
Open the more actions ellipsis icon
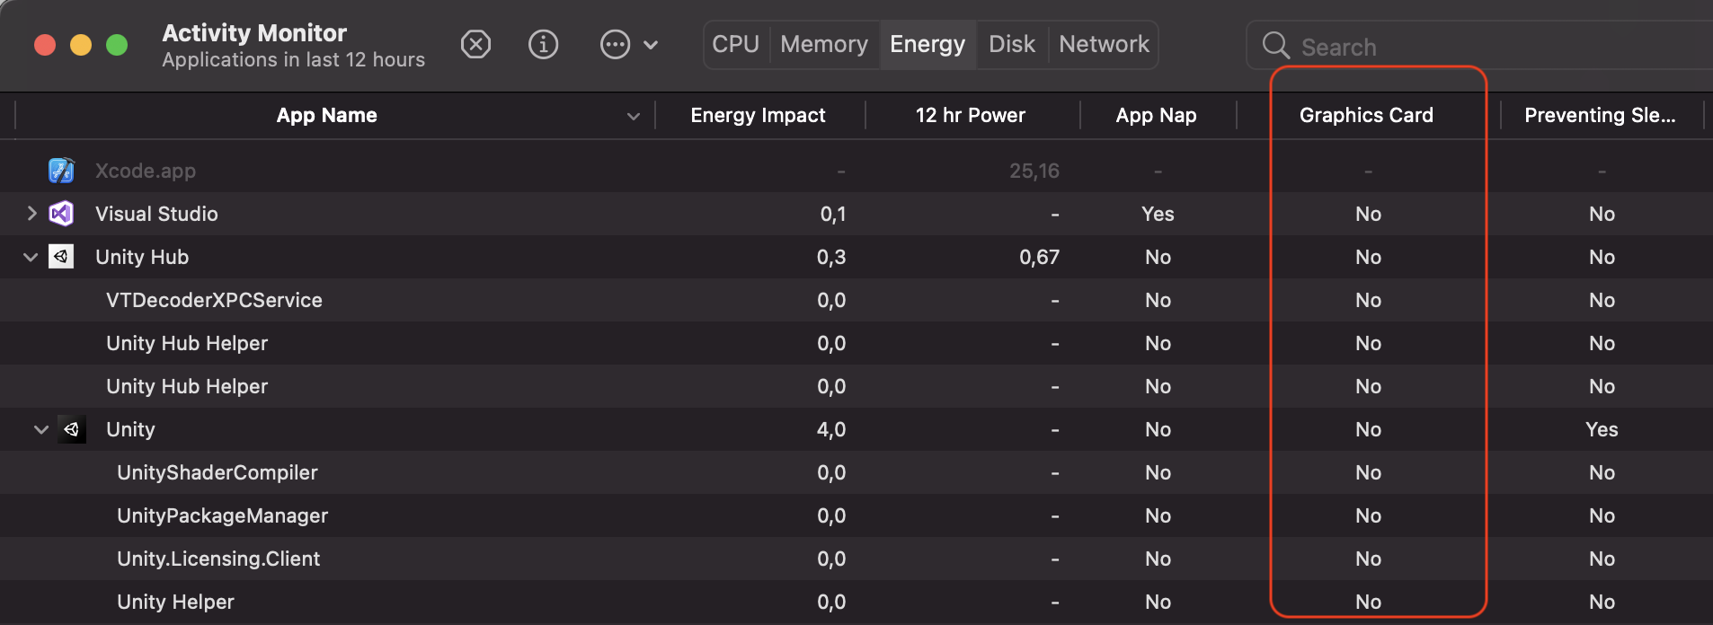[x=615, y=44]
